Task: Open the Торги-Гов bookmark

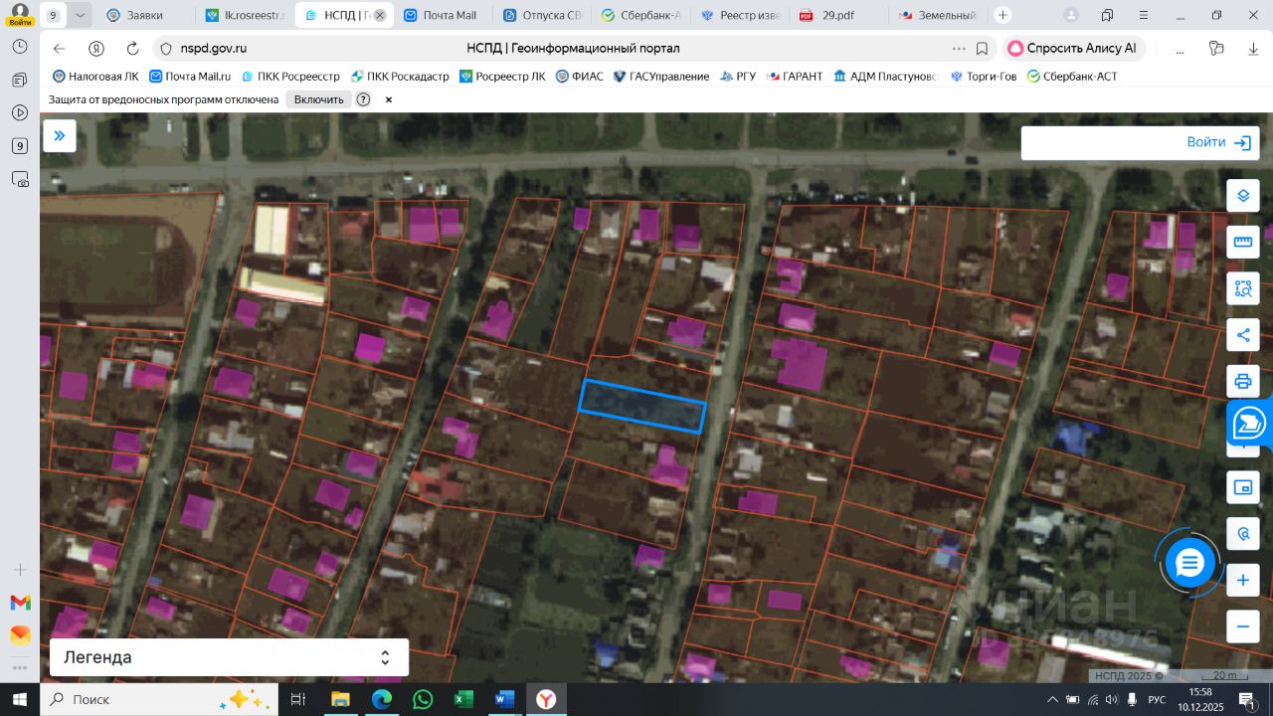Action: 984,77
